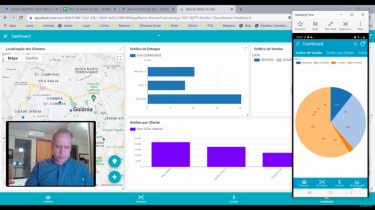375x210 pixels.
Task: Tap Produtos in the phone bottom navigation
Action: point(322,183)
